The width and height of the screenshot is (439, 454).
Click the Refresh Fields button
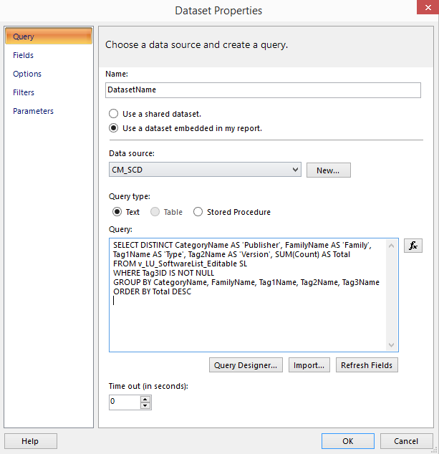point(367,364)
